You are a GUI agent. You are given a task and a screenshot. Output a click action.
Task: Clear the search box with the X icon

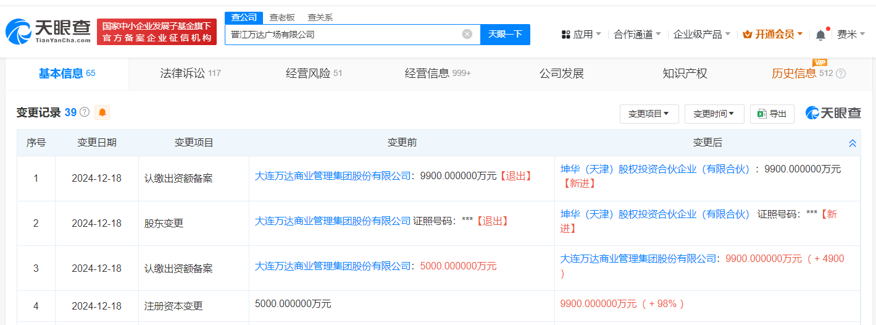point(467,34)
